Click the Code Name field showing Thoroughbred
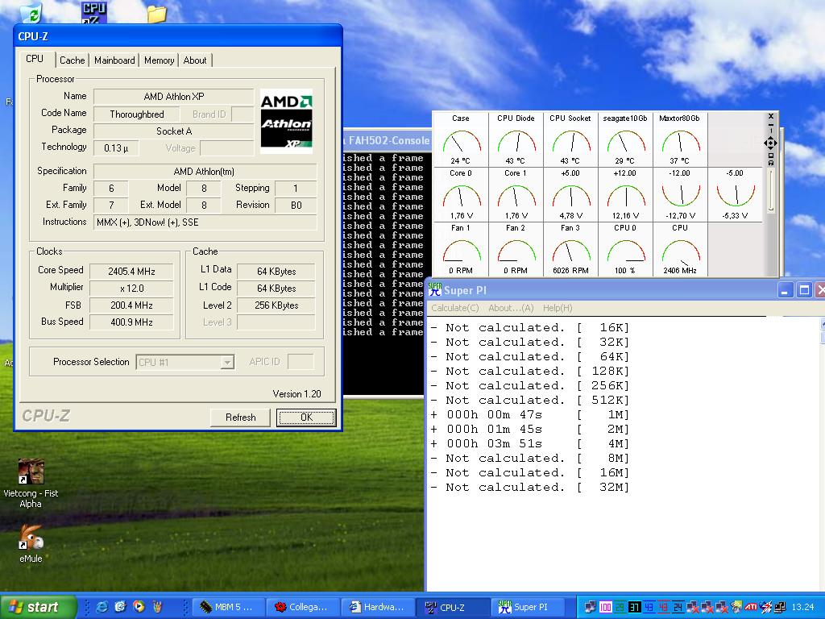 click(x=137, y=114)
